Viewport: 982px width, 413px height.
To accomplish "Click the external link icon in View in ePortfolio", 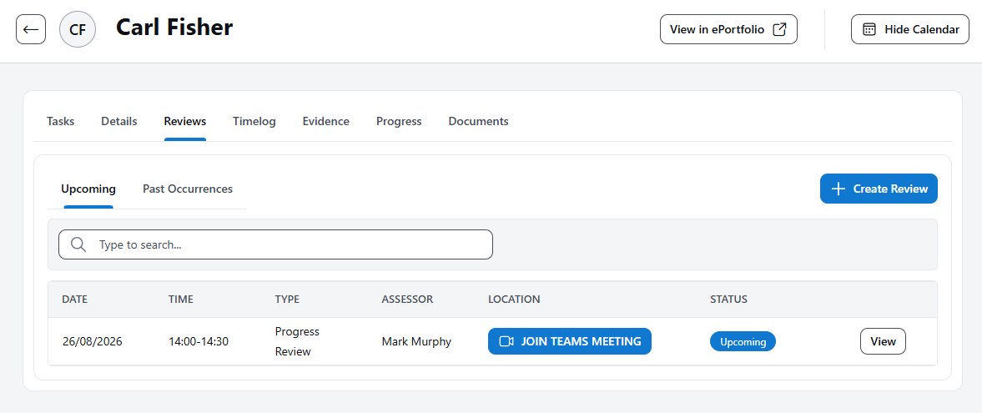I will [x=779, y=29].
